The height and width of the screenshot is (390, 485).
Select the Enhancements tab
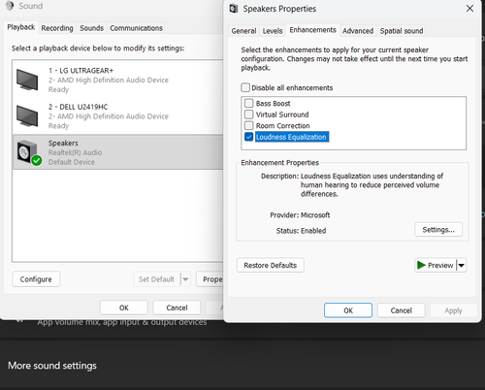(312, 30)
